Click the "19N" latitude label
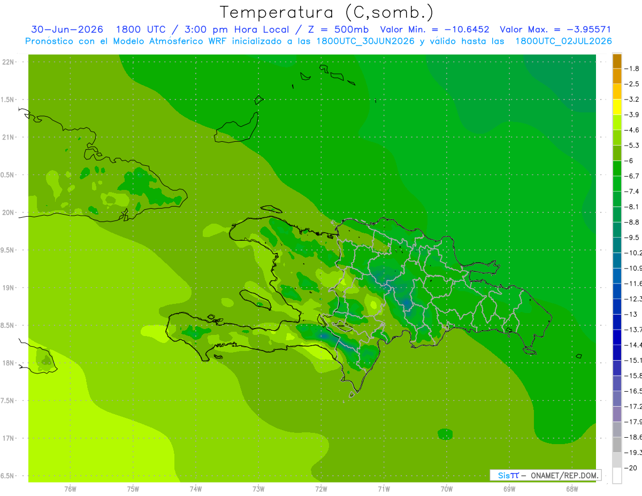The height and width of the screenshot is (496, 642). point(8,288)
